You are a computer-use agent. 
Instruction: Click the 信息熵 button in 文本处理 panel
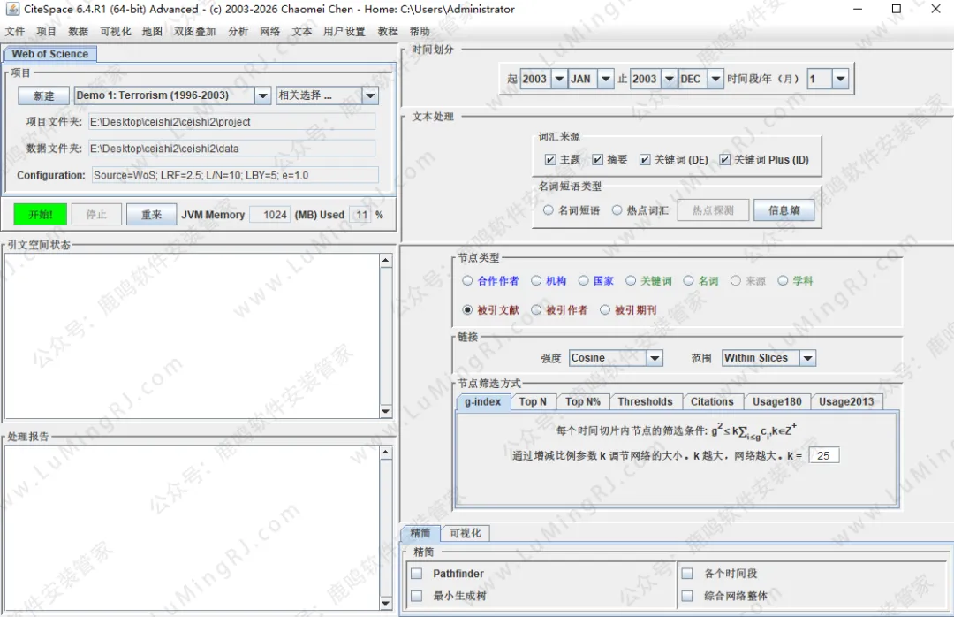(784, 209)
